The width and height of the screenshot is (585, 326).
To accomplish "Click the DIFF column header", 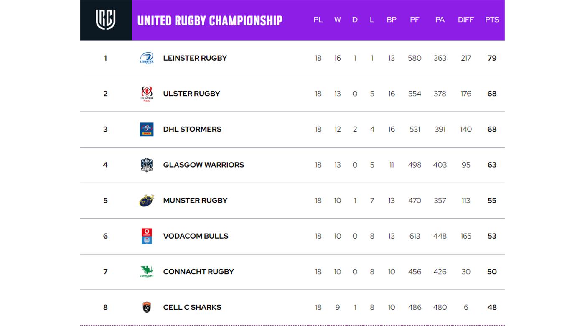I will pos(465,20).
